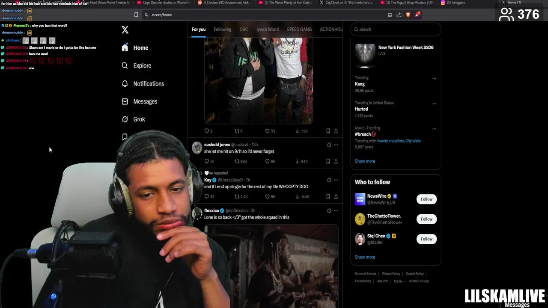Click the share icon in the address bar
548x308 pixels.
399,15
